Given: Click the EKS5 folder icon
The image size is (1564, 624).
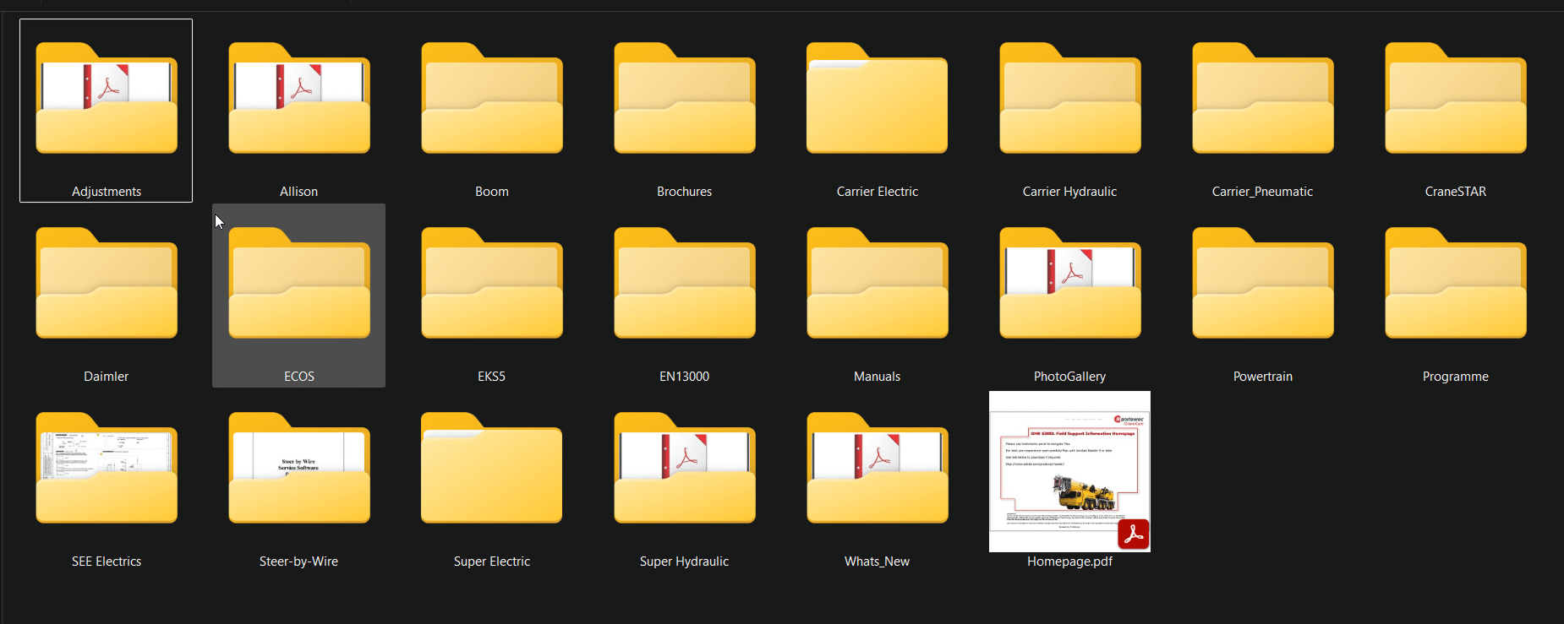Looking at the screenshot, I should point(492,283).
